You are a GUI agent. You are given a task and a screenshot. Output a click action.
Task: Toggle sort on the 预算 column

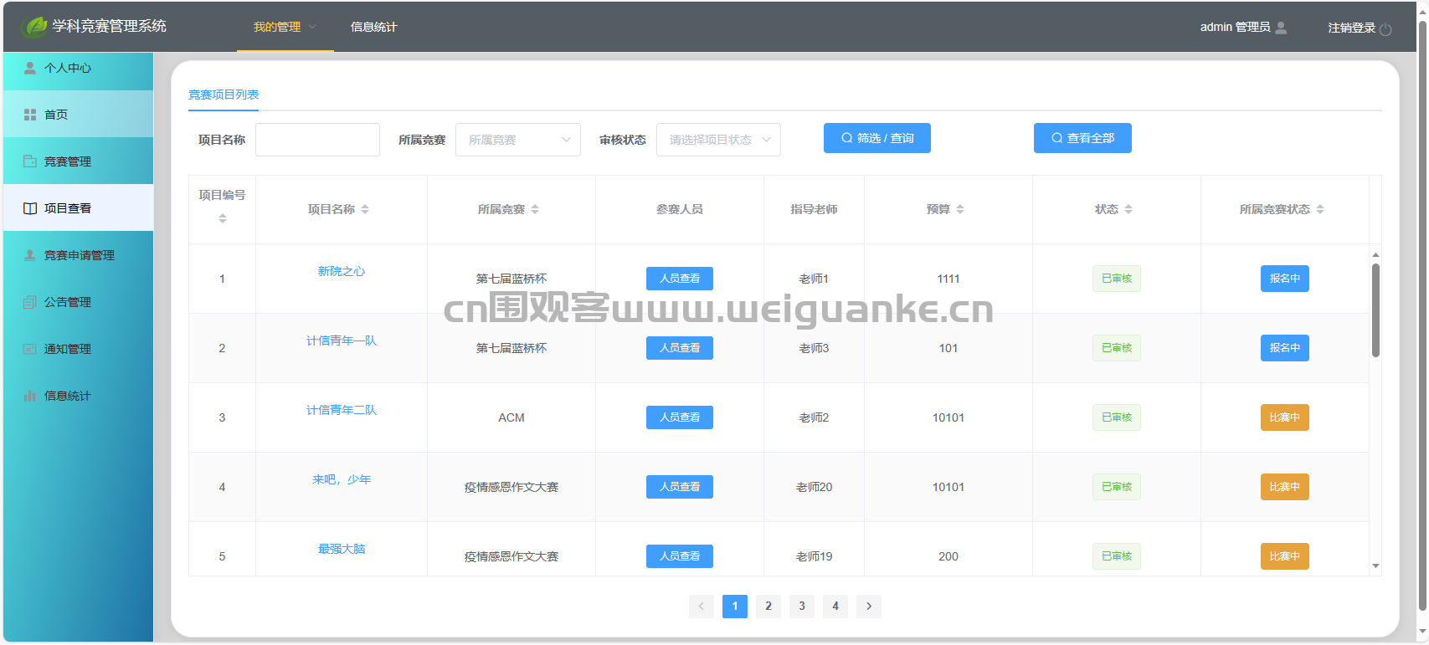point(960,209)
